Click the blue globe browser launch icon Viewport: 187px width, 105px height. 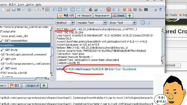pyautogui.click(x=155, y=10)
